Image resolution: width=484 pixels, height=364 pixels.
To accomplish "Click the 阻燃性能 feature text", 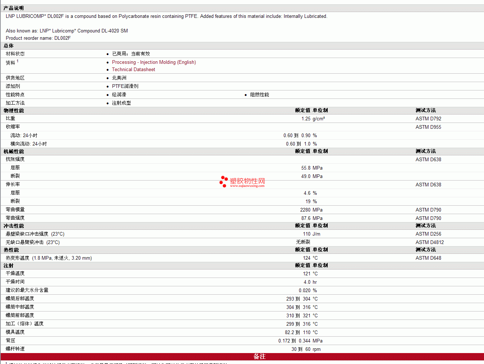I will tap(259, 95).
